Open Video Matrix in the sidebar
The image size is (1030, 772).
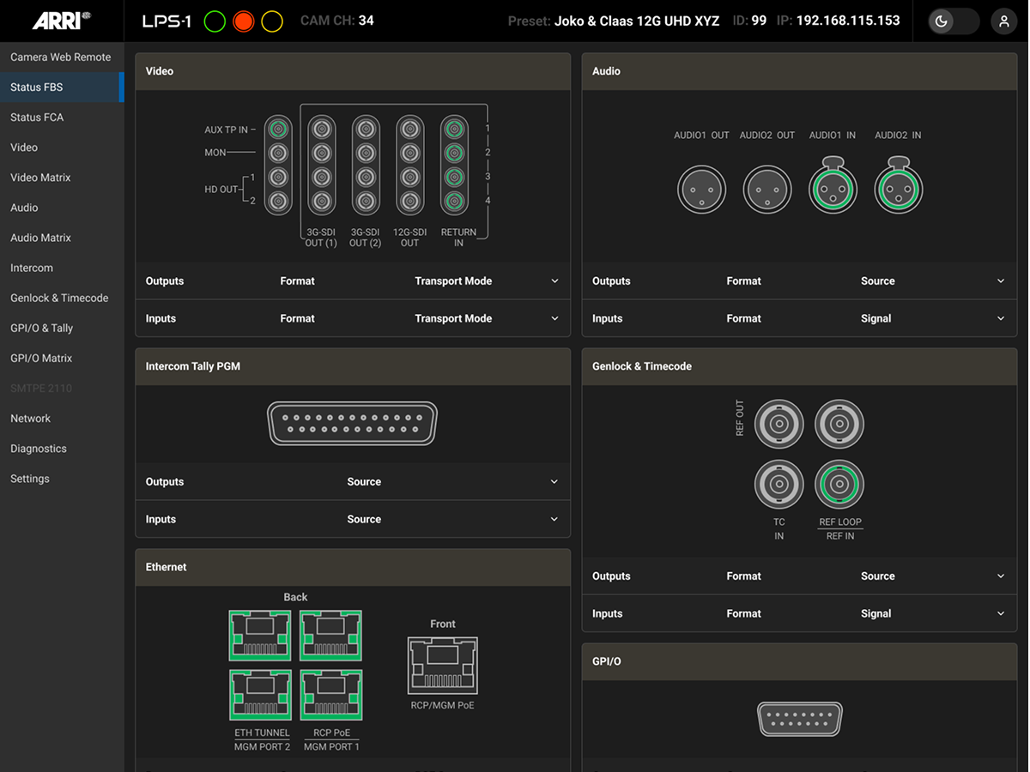(40, 178)
